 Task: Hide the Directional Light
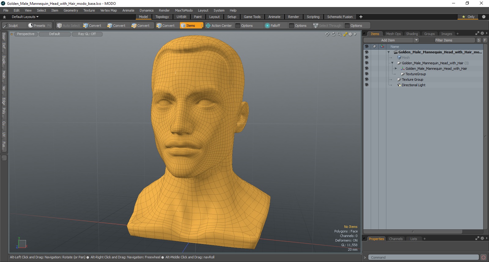[x=366, y=85]
